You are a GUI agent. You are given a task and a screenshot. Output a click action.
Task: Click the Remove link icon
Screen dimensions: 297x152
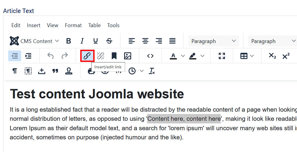coord(101,56)
